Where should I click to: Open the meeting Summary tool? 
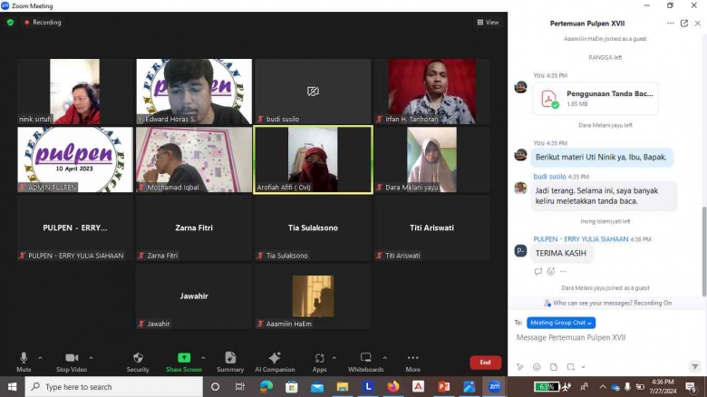[x=230, y=358]
